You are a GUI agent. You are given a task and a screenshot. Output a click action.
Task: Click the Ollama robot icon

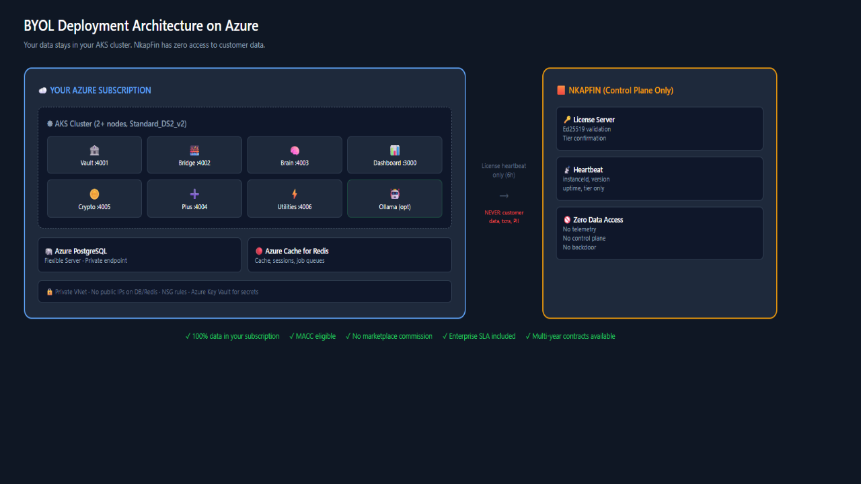tap(395, 194)
